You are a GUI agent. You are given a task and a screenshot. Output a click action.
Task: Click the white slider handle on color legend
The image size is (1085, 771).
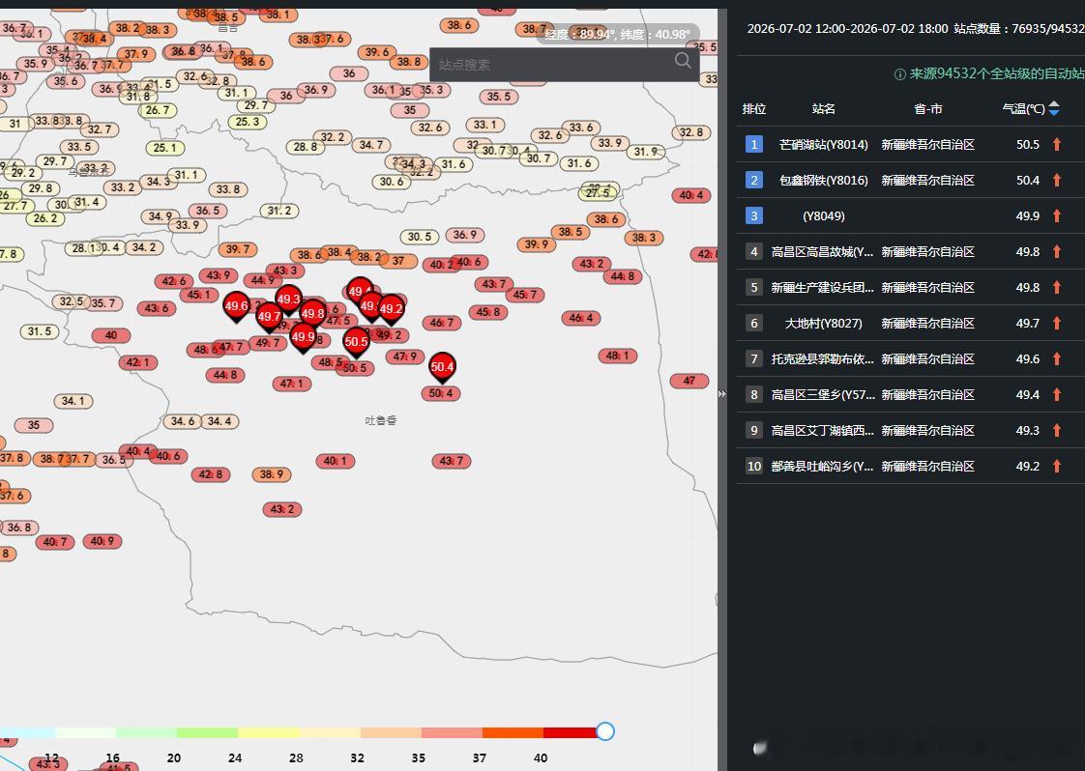pos(604,731)
